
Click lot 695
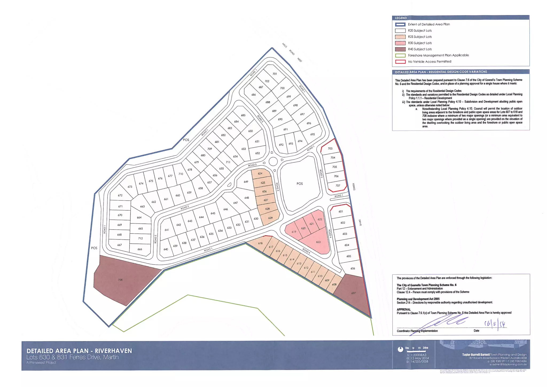(312, 134)
